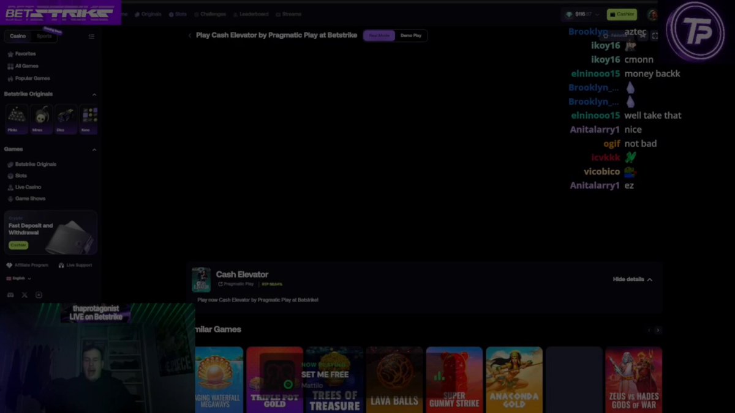Open Originals in the top navigation

coord(148,14)
